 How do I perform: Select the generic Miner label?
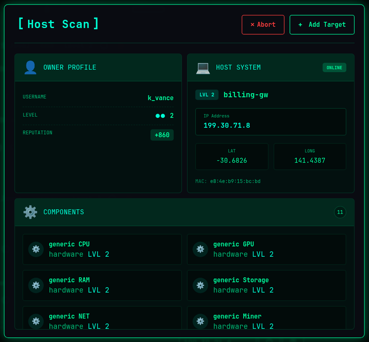237,316
